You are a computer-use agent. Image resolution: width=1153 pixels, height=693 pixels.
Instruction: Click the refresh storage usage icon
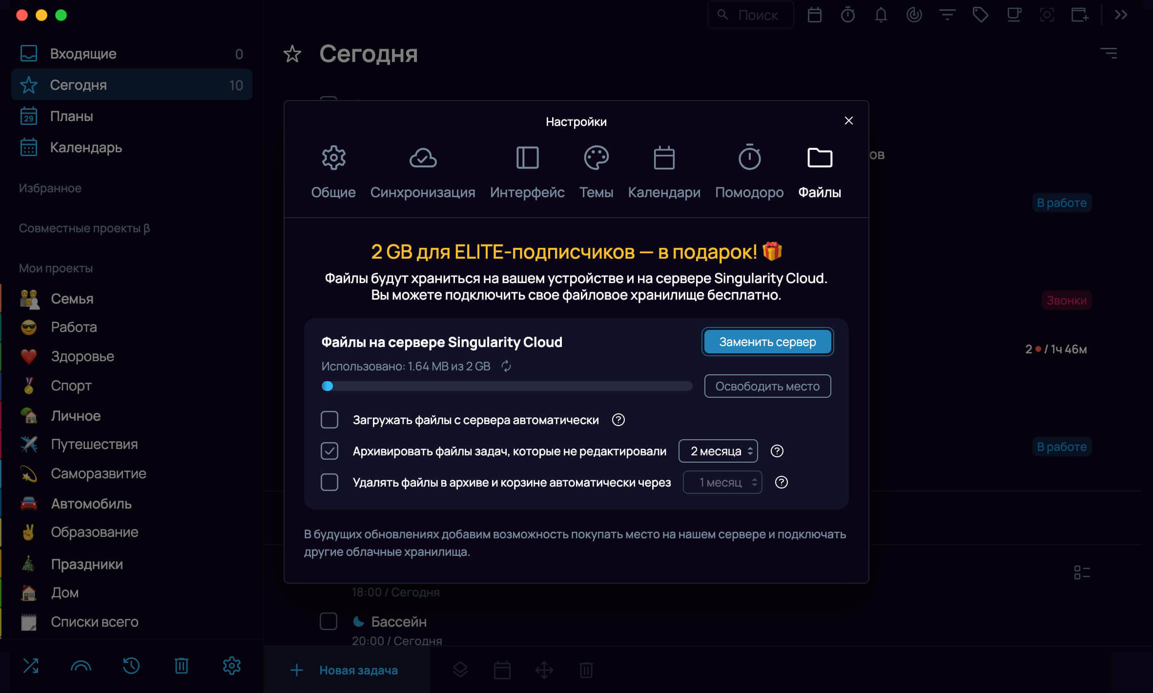(506, 366)
